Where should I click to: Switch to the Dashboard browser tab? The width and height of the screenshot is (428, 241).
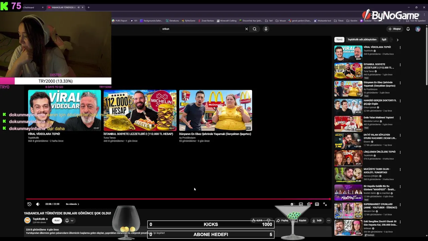(30, 7)
